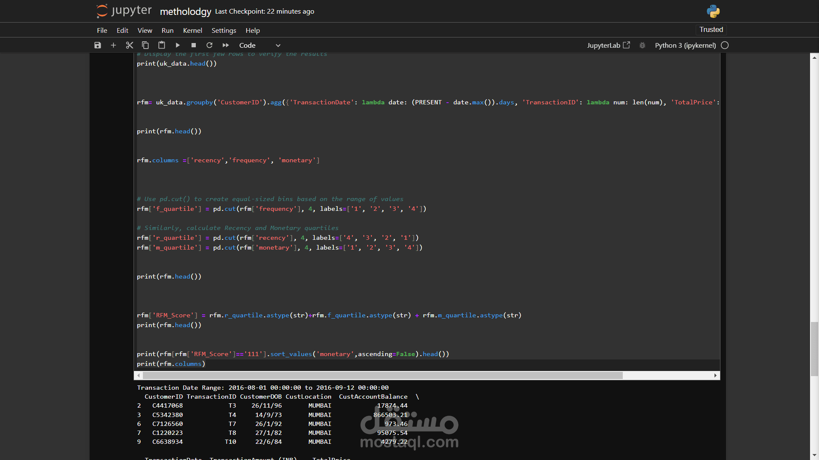Paste cell using clipboard icon
The width and height of the screenshot is (819, 460).
(162, 45)
